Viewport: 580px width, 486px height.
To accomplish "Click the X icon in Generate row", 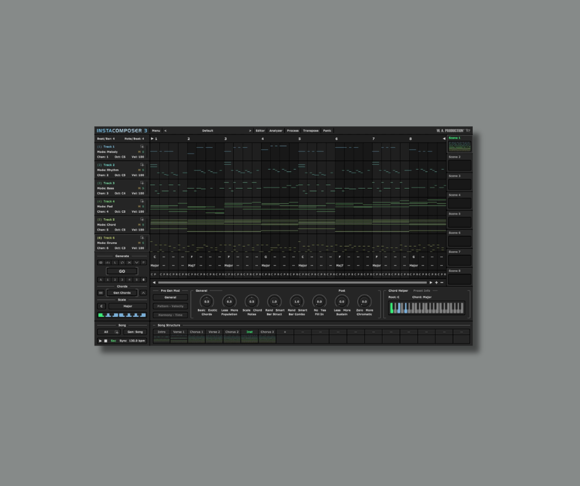I will [130, 263].
